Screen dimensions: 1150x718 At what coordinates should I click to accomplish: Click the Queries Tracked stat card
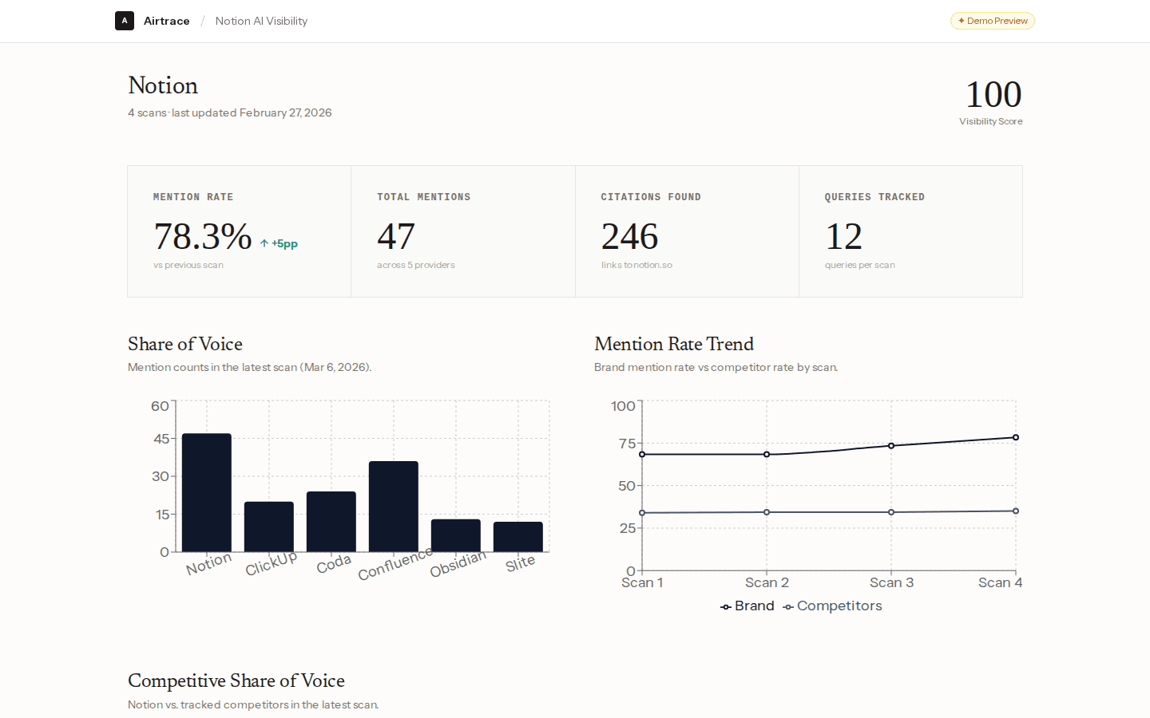pyautogui.click(x=910, y=231)
